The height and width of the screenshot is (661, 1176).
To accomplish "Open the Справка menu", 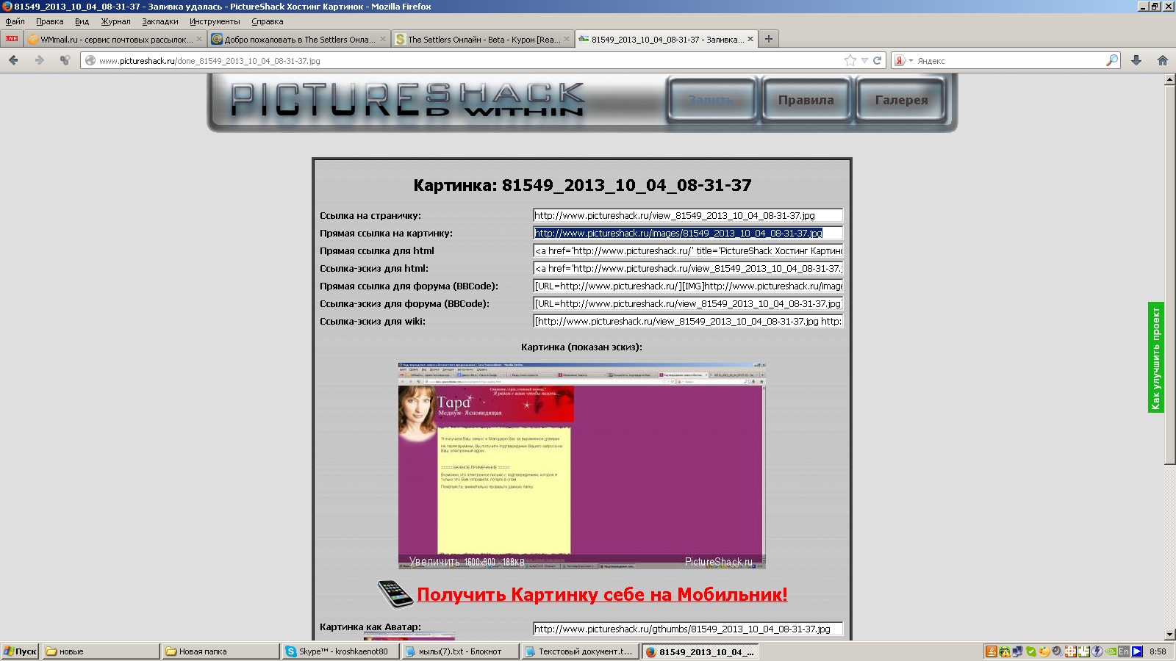I will [x=267, y=21].
